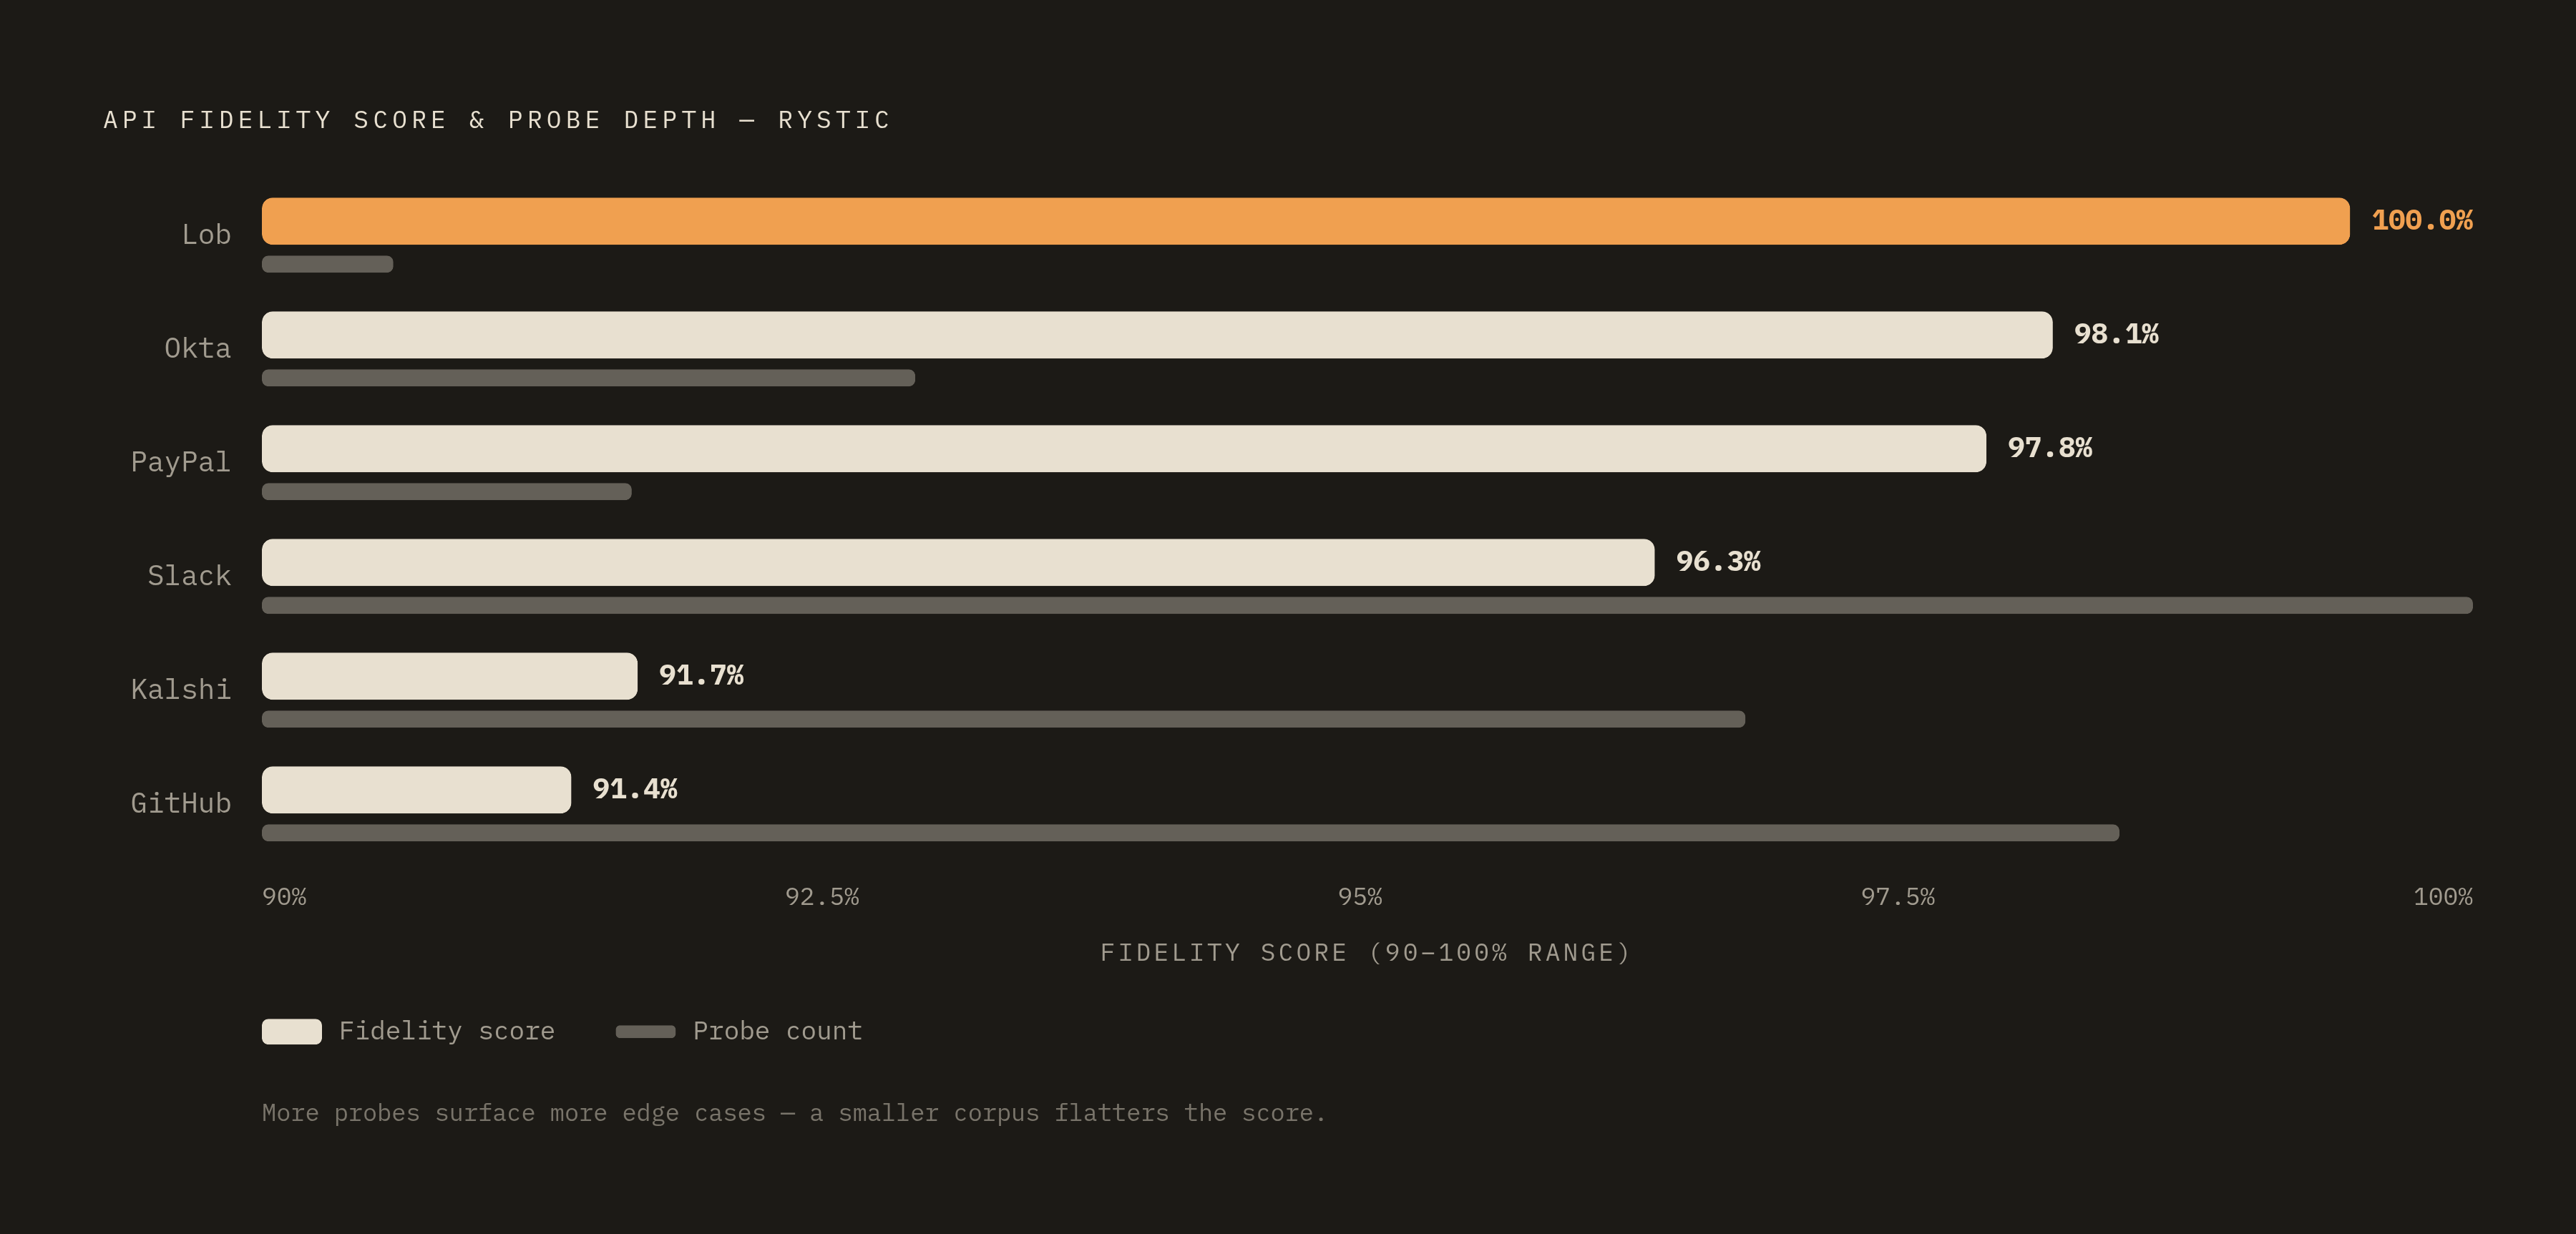Click the 91.4% value label
Viewport: 2576px width, 1234px height.
(x=635, y=789)
